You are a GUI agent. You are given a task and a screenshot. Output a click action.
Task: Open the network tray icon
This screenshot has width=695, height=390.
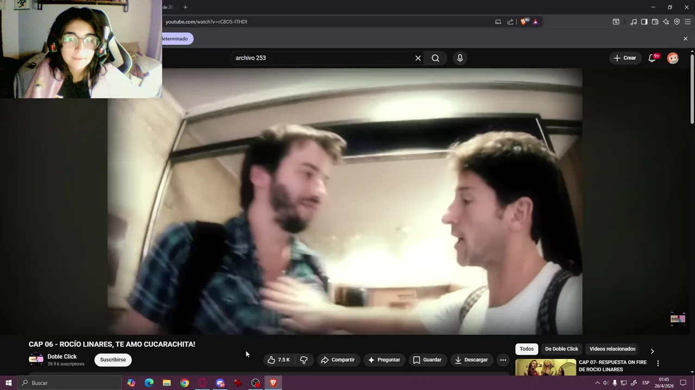(x=624, y=383)
